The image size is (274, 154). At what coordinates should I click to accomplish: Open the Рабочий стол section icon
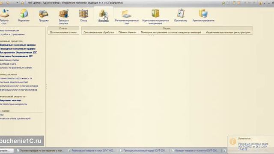tap(4, 14)
